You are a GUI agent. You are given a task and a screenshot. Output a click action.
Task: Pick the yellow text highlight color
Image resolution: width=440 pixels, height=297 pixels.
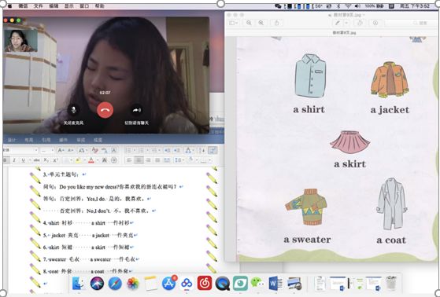(78, 160)
